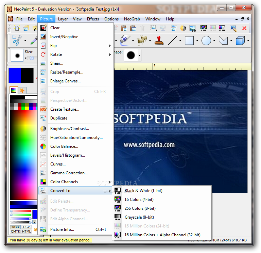
Task: Adjust the brush Size slider
Action: pyautogui.click(x=32, y=58)
